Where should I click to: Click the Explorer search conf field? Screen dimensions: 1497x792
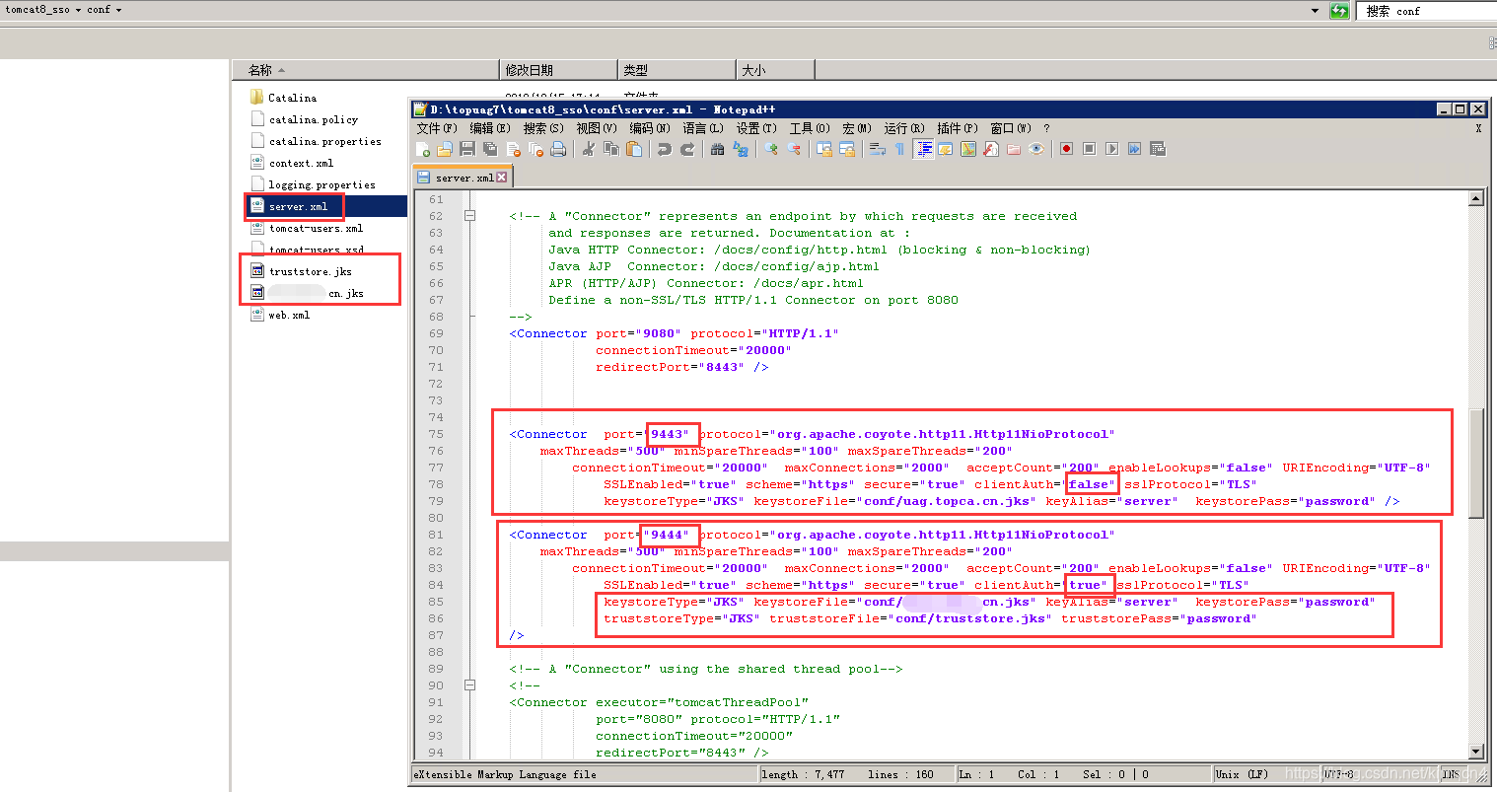1427,11
